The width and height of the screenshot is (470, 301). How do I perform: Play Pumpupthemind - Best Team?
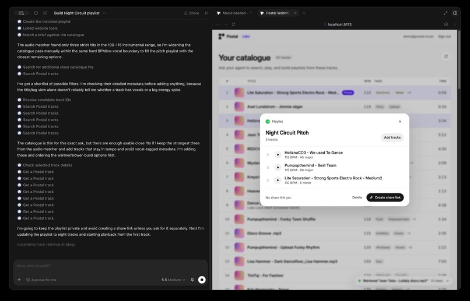pyautogui.click(x=278, y=168)
